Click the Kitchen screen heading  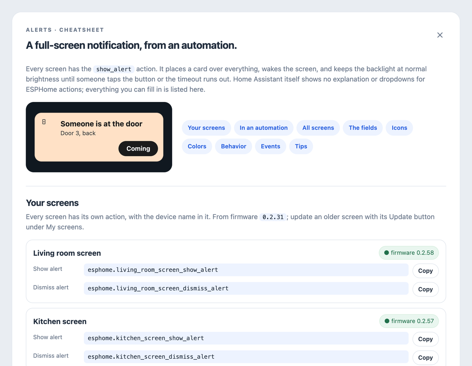[x=60, y=322]
